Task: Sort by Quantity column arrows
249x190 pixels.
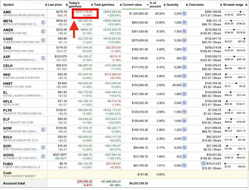Action: [187, 5]
